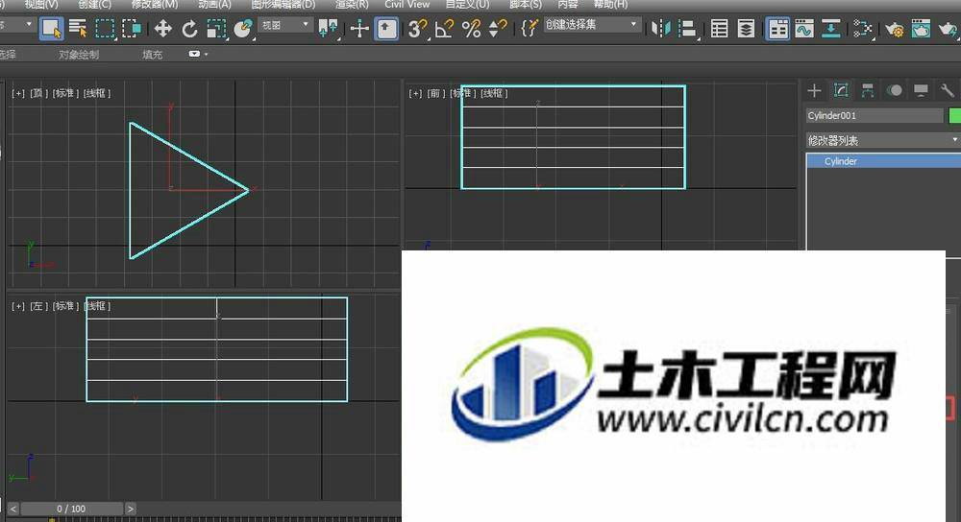
Task: Click the Edit Named Selection Sets icon
Action: [x=529, y=29]
